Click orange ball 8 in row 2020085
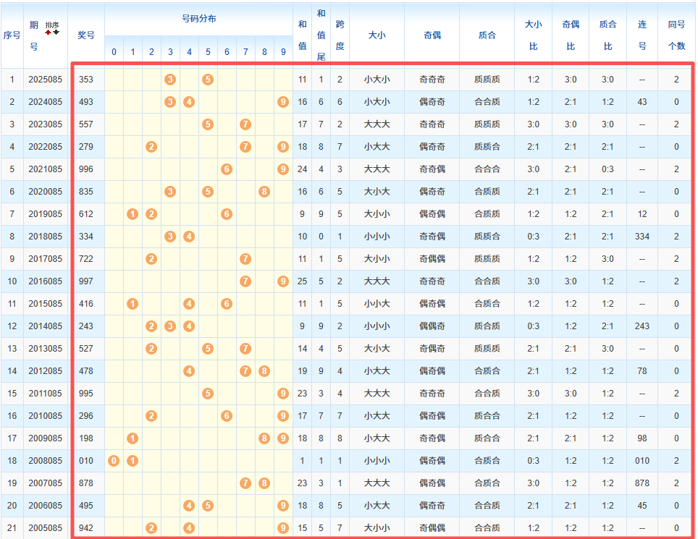The height and width of the screenshot is (539, 698). 264,192
